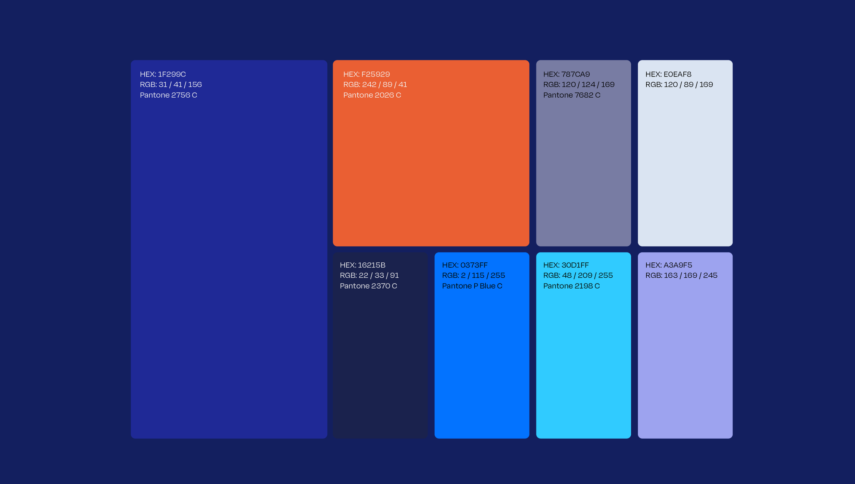855x484 pixels.
Task: Click the 'HEX: 1F299C' text label
Action: click(x=163, y=74)
